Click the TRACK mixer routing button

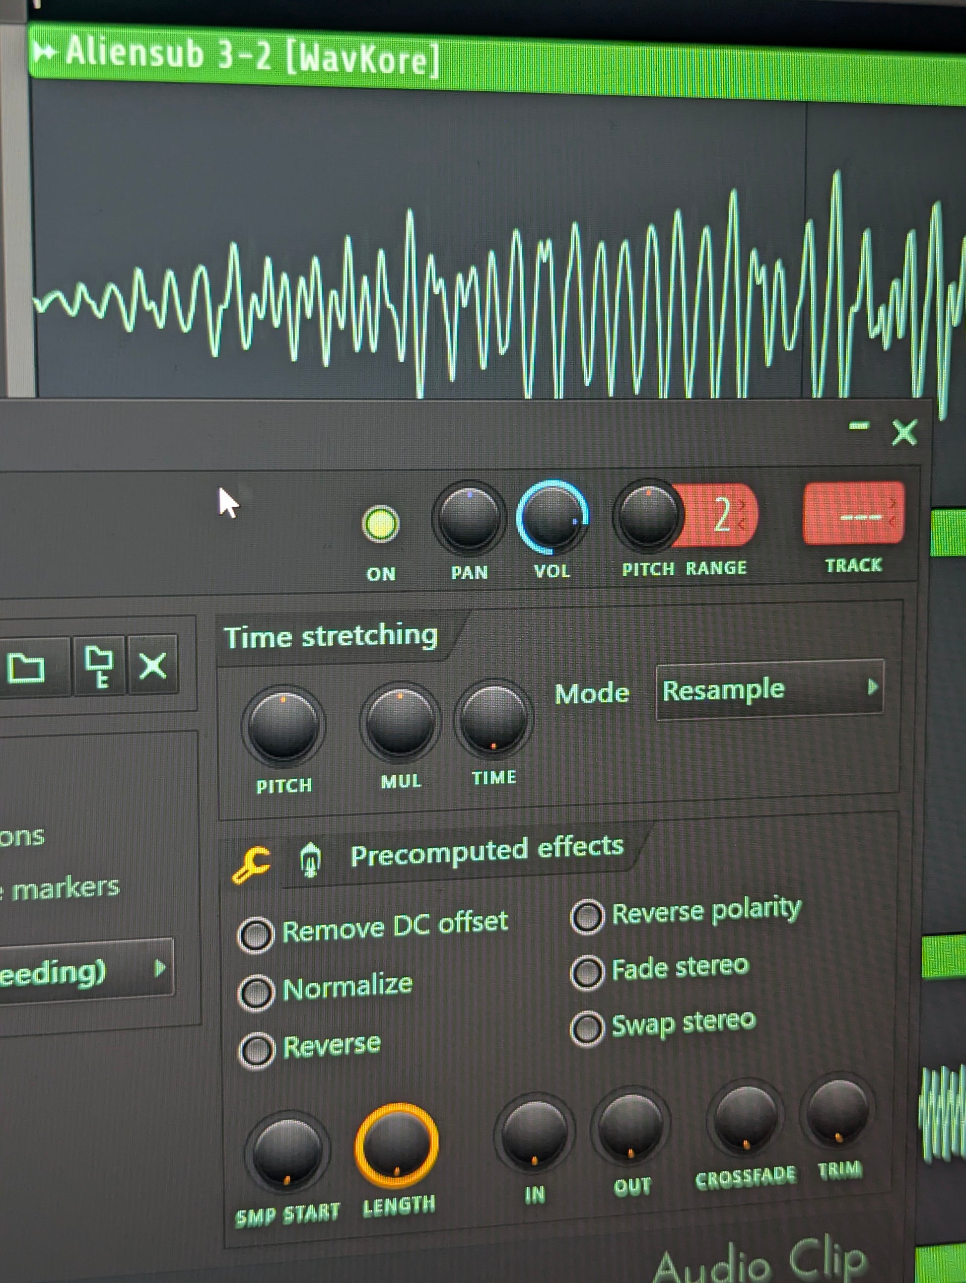(x=853, y=514)
